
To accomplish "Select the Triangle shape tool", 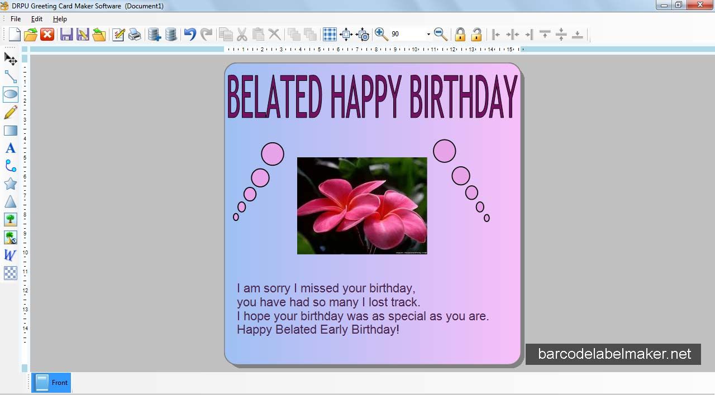I will [x=11, y=201].
